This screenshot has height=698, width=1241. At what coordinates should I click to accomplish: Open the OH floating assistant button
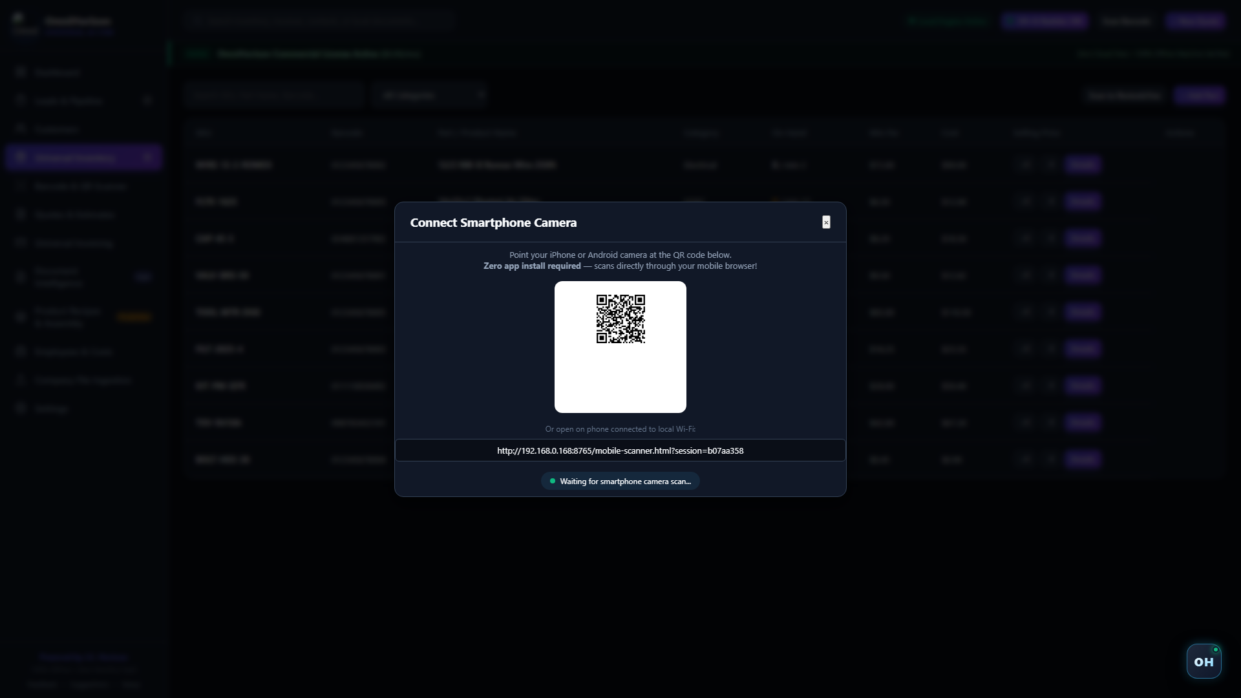coord(1204,661)
